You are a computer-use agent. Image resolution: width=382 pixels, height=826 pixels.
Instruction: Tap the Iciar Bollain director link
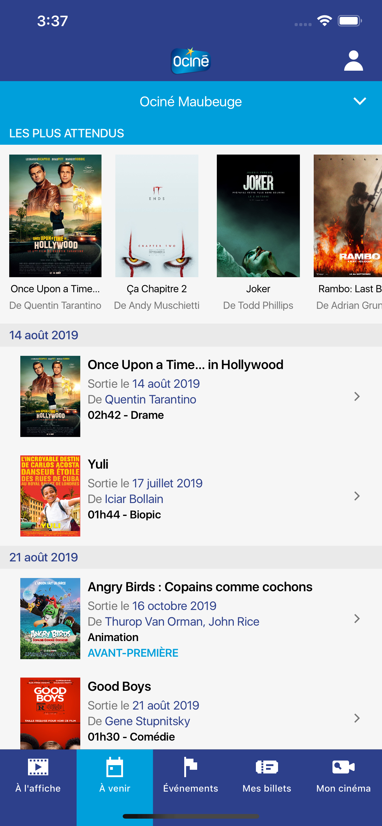coord(134,499)
